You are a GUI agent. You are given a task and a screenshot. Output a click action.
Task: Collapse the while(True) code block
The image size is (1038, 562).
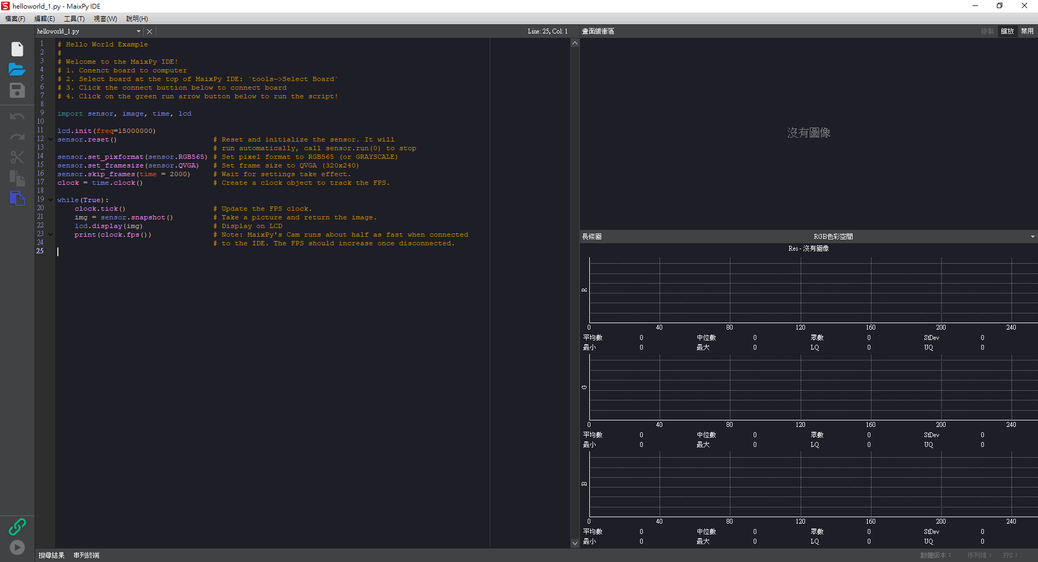[50, 200]
